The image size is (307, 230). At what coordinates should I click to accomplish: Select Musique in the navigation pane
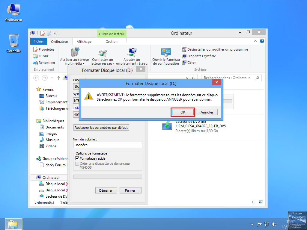[x=52, y=140]
